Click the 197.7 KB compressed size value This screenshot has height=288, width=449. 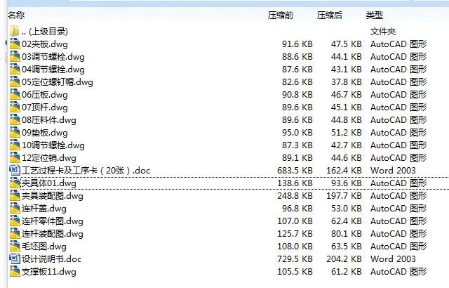(344, 196)
